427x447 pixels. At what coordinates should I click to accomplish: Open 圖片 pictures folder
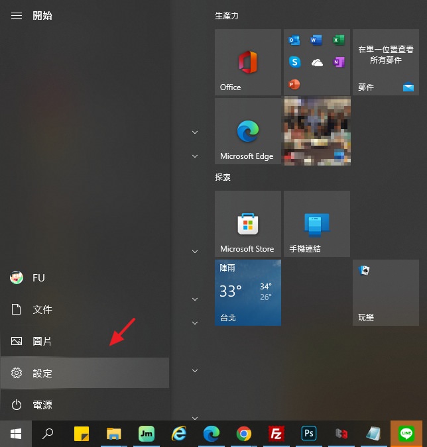[85, 341]
